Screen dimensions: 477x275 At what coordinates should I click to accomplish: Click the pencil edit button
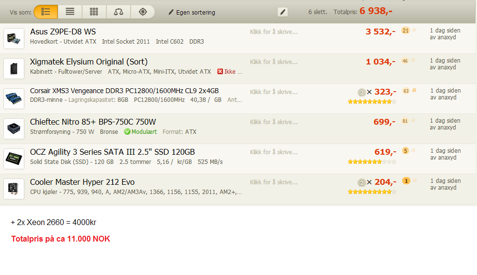(x=283, y=12)
